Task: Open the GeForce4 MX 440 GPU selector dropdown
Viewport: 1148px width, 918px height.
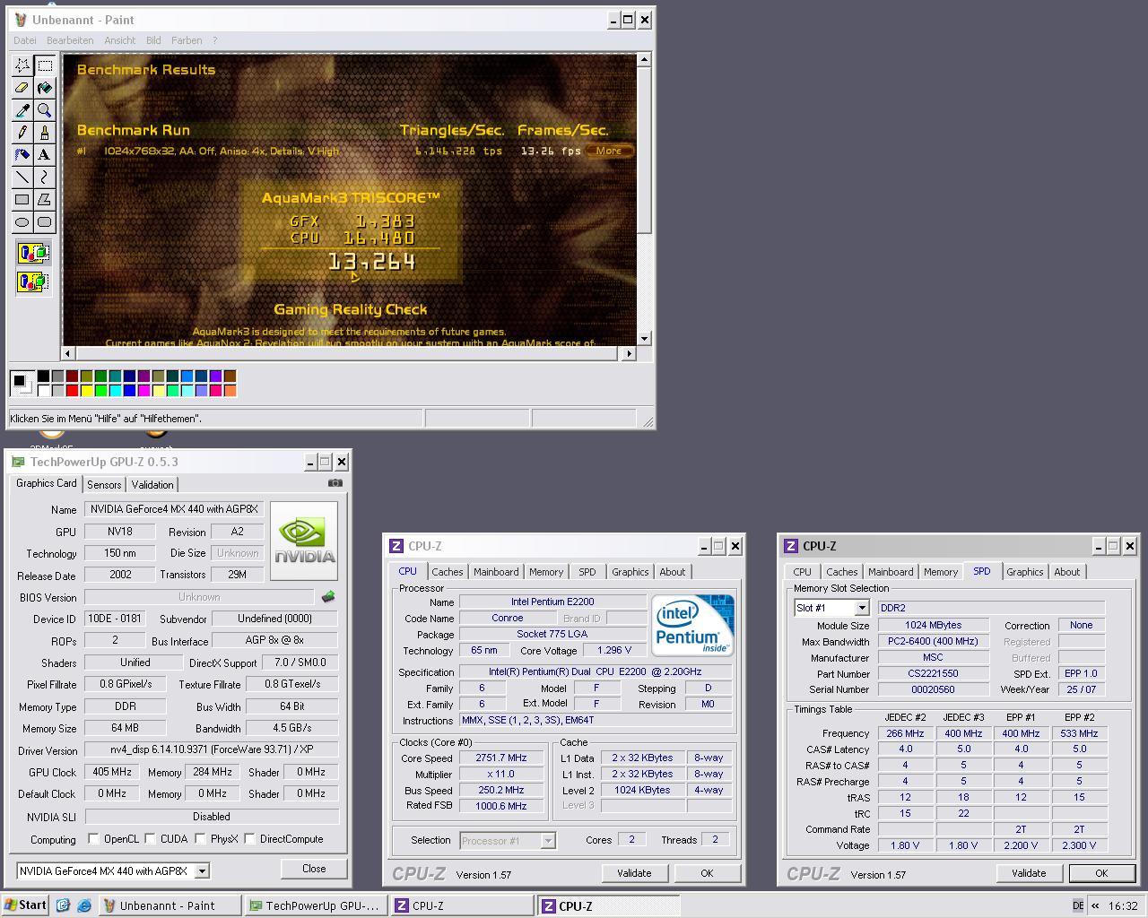Action: coord(203,870)
